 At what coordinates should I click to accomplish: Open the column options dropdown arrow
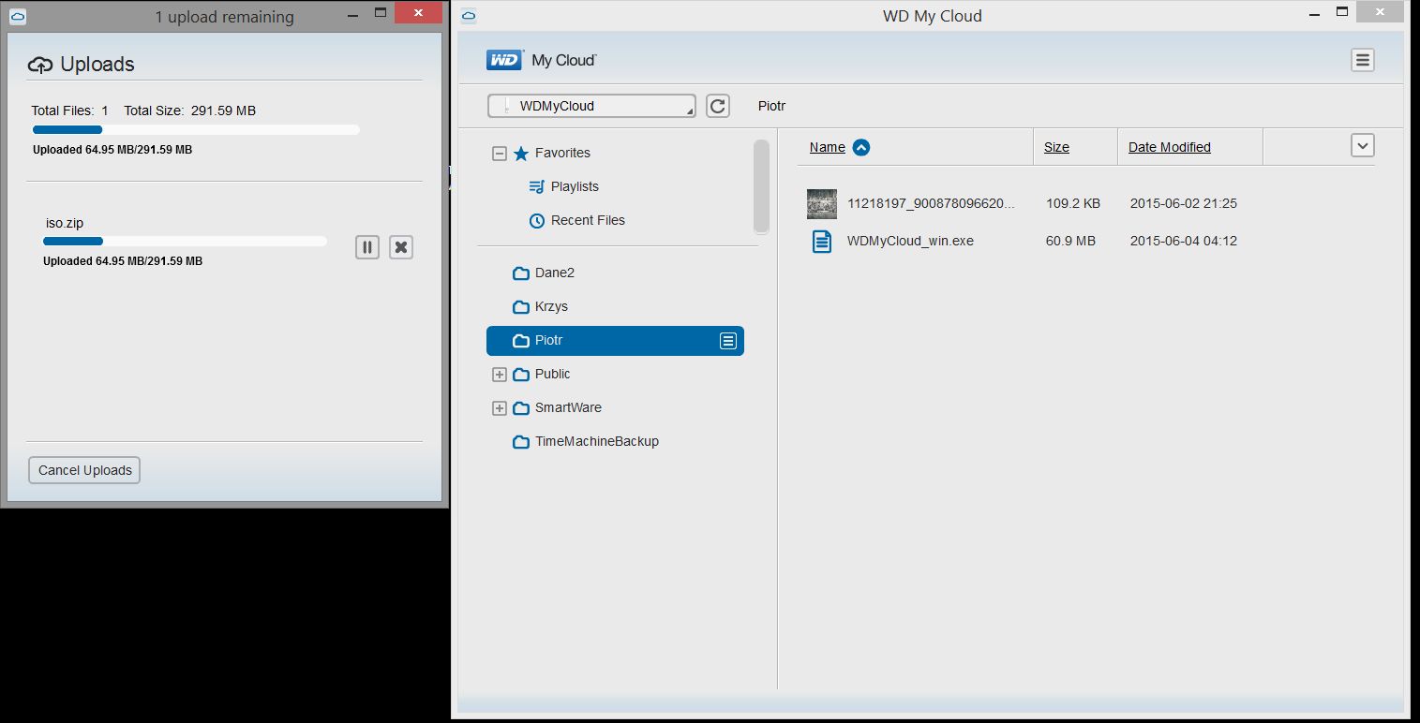[1363, 145]
